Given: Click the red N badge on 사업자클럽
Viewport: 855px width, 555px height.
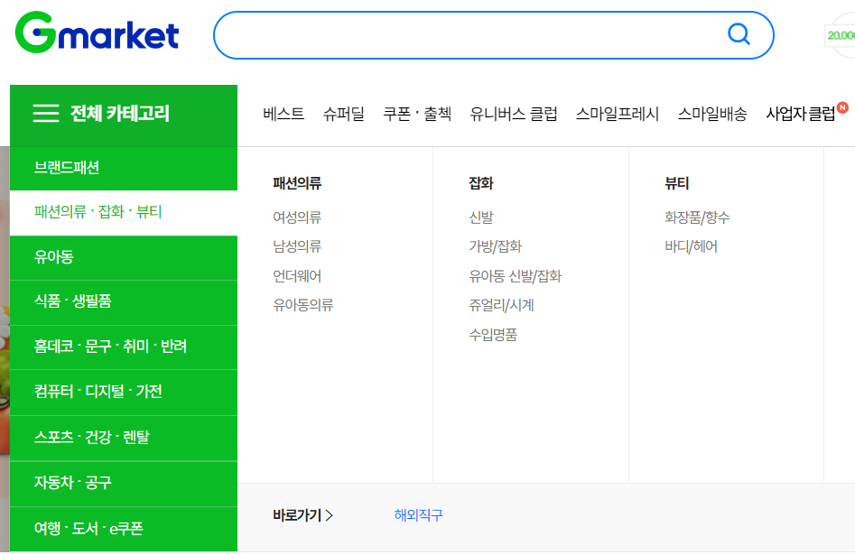Looking at the screenshot, I should tap(842, 107).
